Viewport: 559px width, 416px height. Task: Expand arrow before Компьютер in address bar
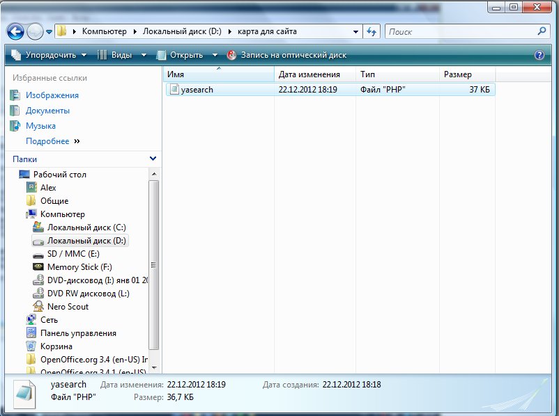[75, 32]
